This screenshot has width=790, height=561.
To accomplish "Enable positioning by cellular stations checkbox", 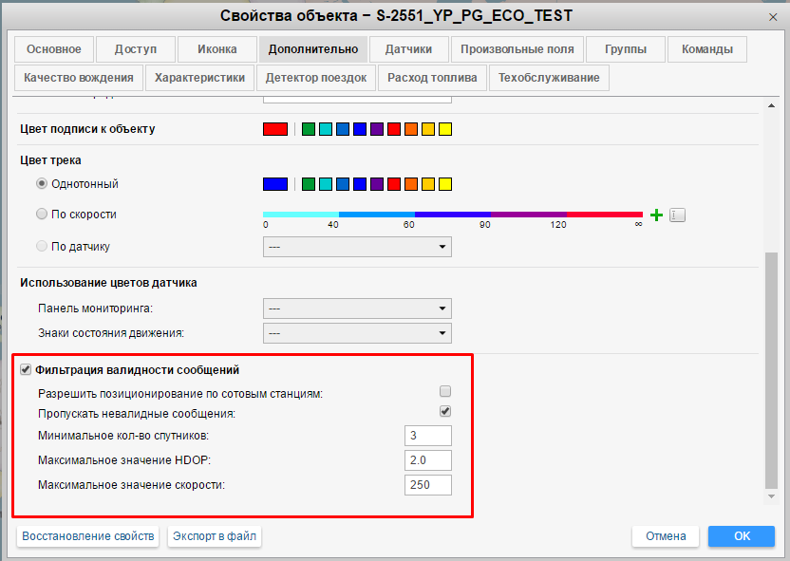I will (445, 391).
